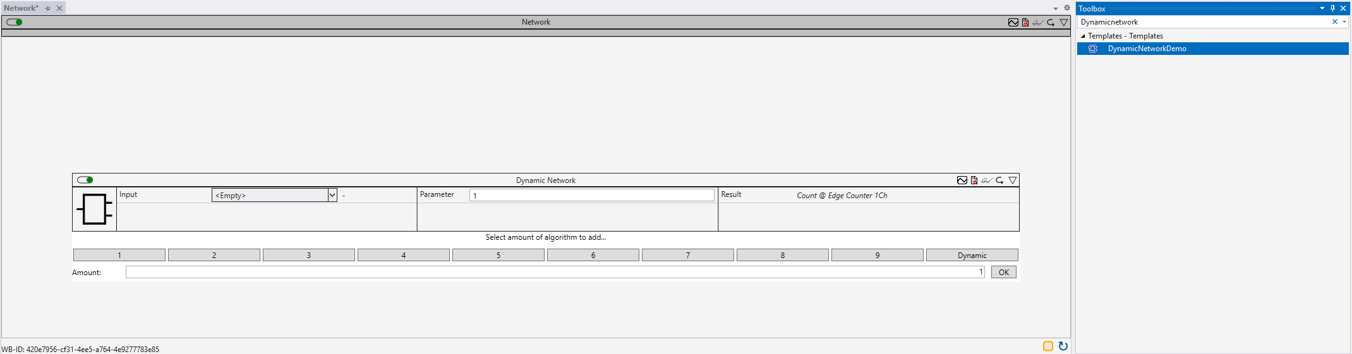Click the orange square status icon
Screen dimensions: 1352x354
point(1048,346)
